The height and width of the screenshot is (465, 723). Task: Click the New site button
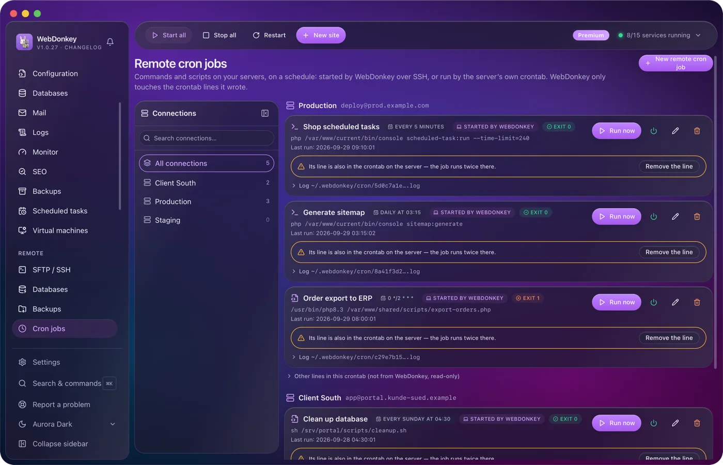point(321,35)
